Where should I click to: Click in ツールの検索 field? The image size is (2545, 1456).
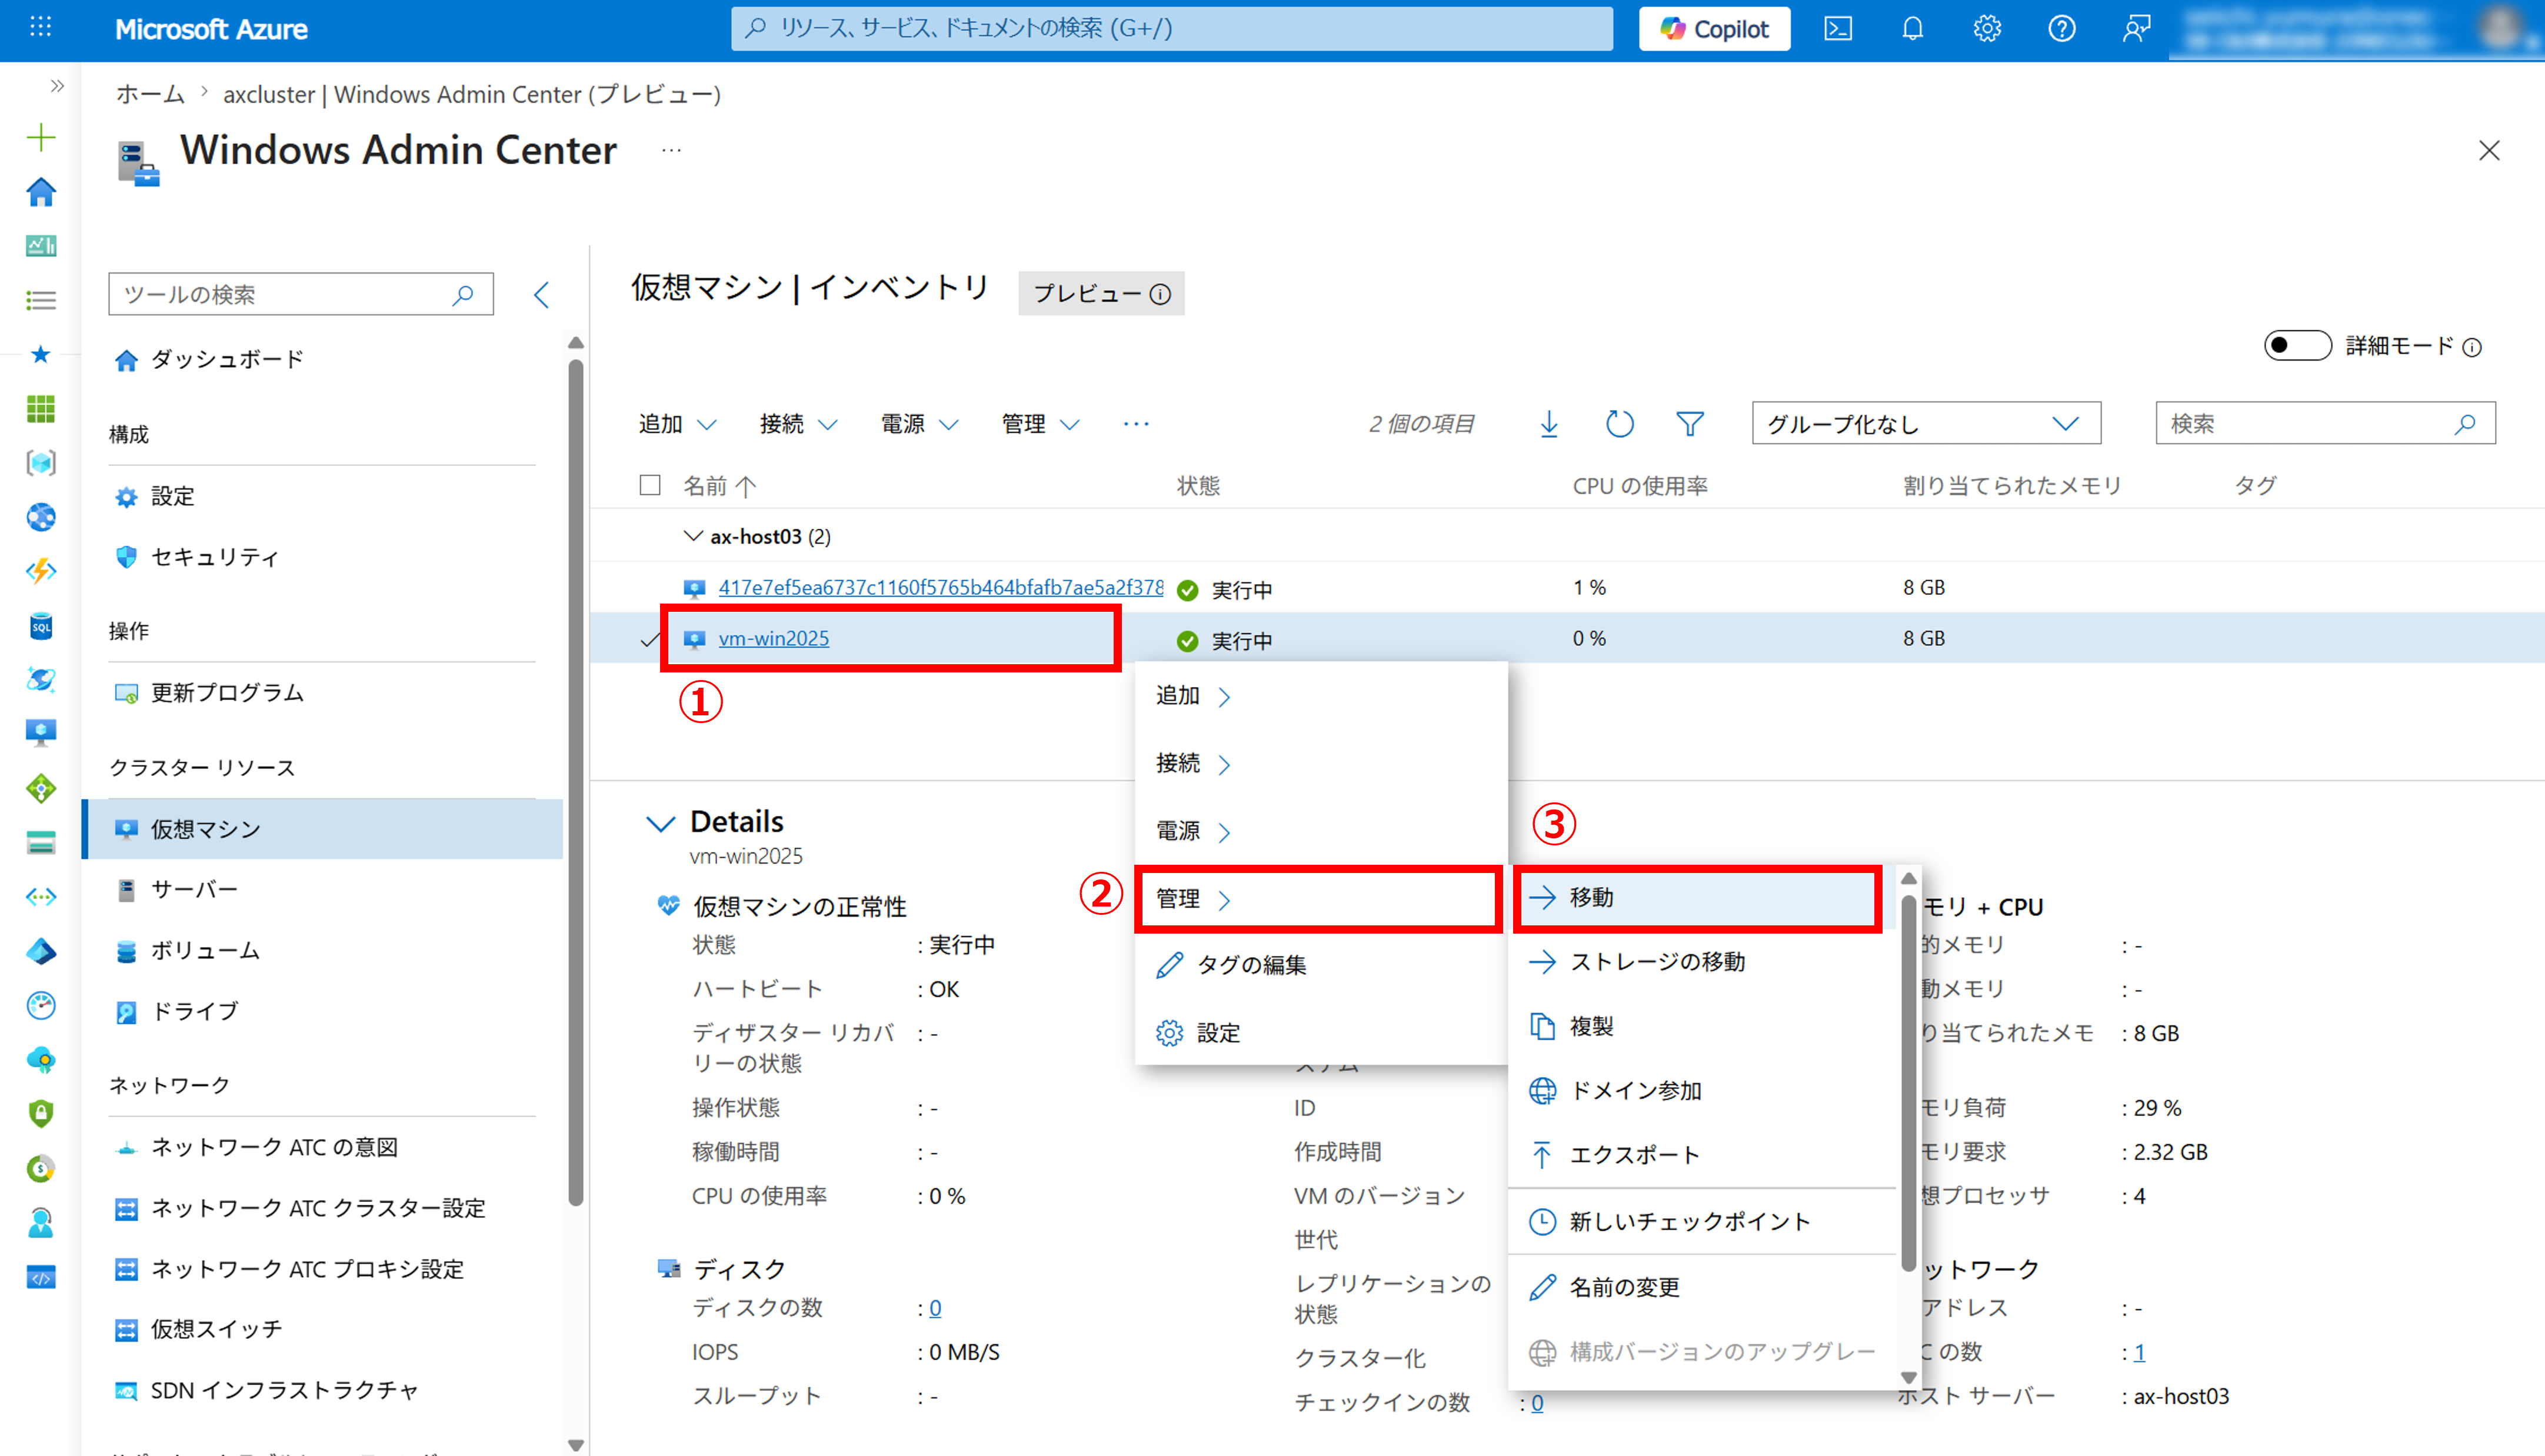pyautogui.click(x=300, y=294)
